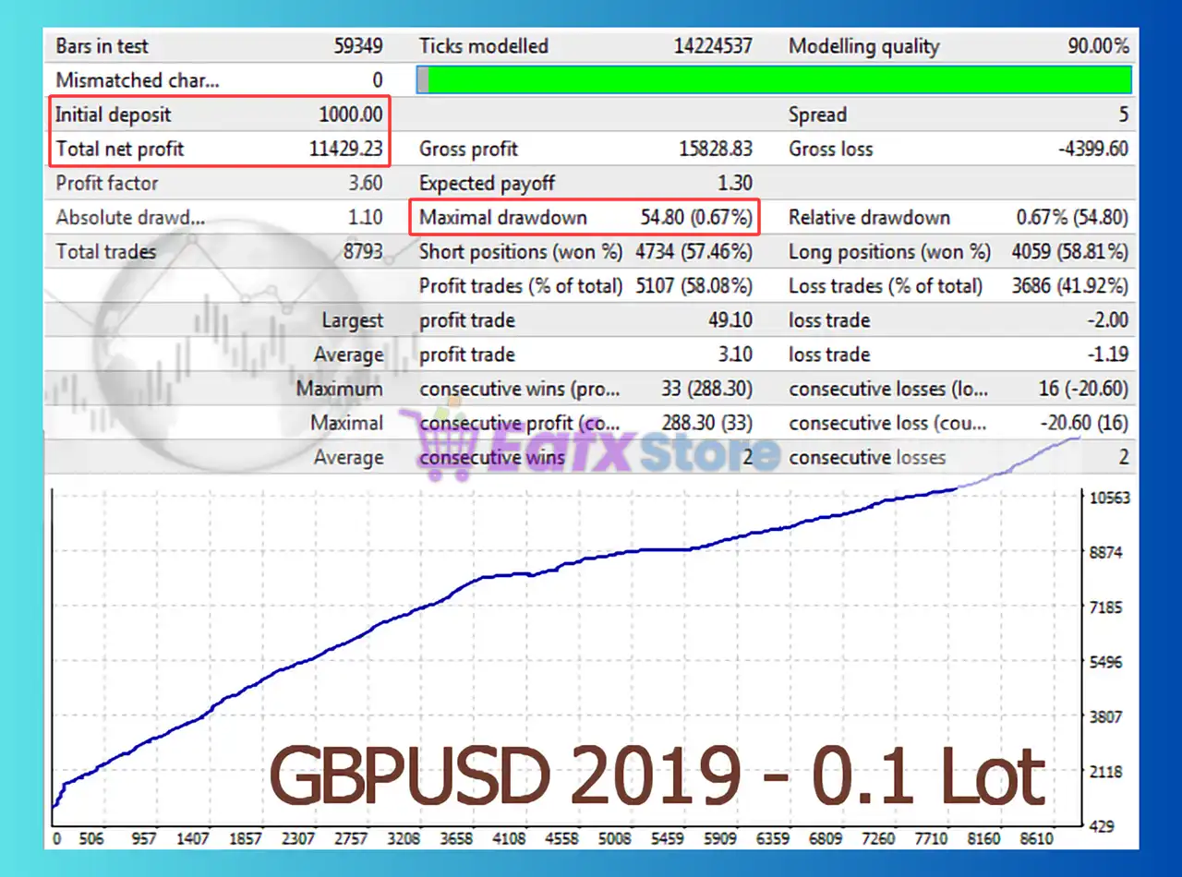Click the Modelling quality 90.00% value

click(x=1098, y=46)
